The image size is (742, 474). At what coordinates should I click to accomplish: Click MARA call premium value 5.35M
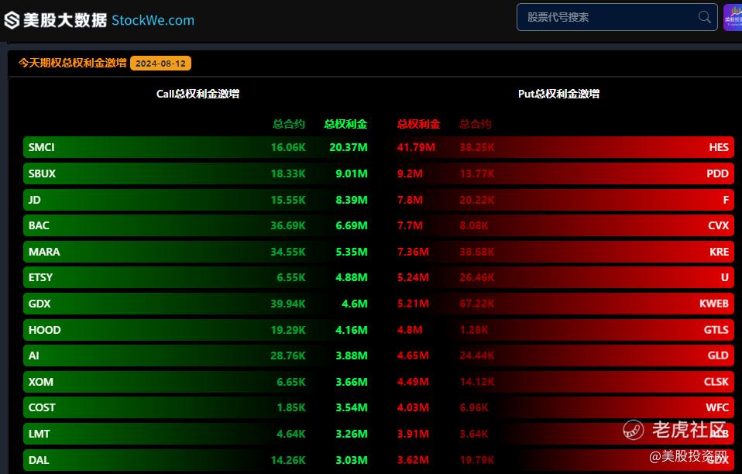(351, 252)
